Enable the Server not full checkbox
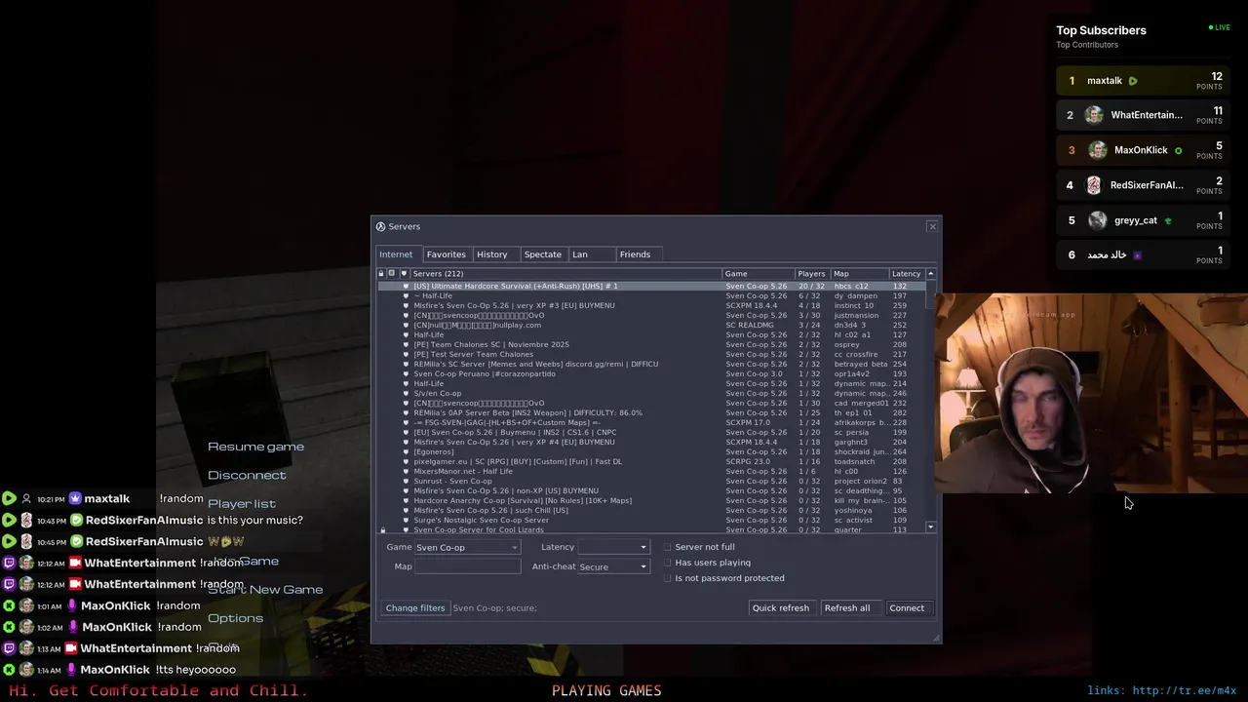The image size is (1248, 702). (x=668, y=547)
